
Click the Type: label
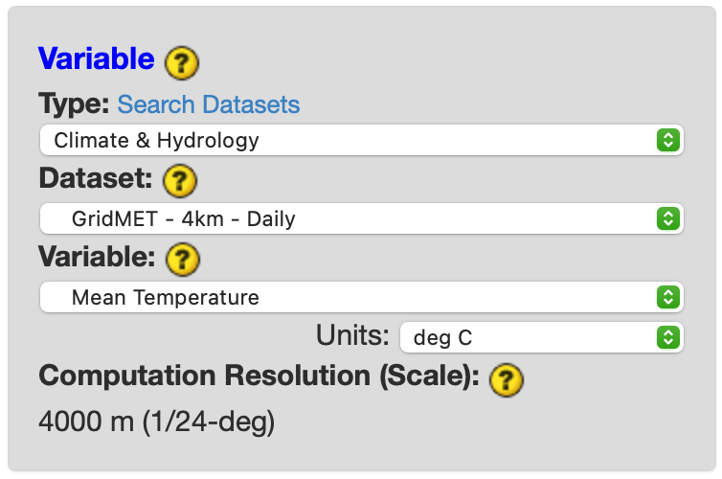[74, 103]
